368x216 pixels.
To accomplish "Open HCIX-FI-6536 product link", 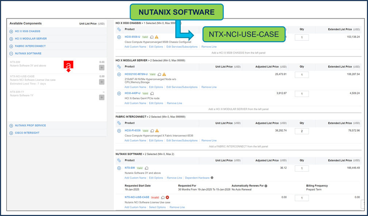I will (x=133, y=130).
